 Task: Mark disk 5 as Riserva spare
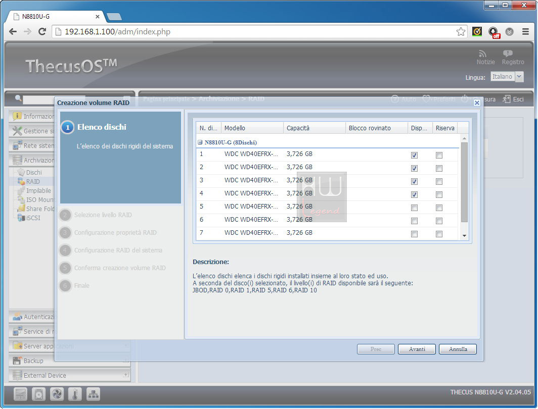click(x=439, y=208)
